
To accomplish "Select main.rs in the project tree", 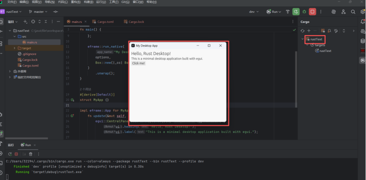I will click(x=34, y=42).
